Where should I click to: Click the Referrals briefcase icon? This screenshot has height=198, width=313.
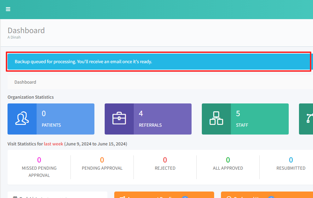(x=119, y=119)
